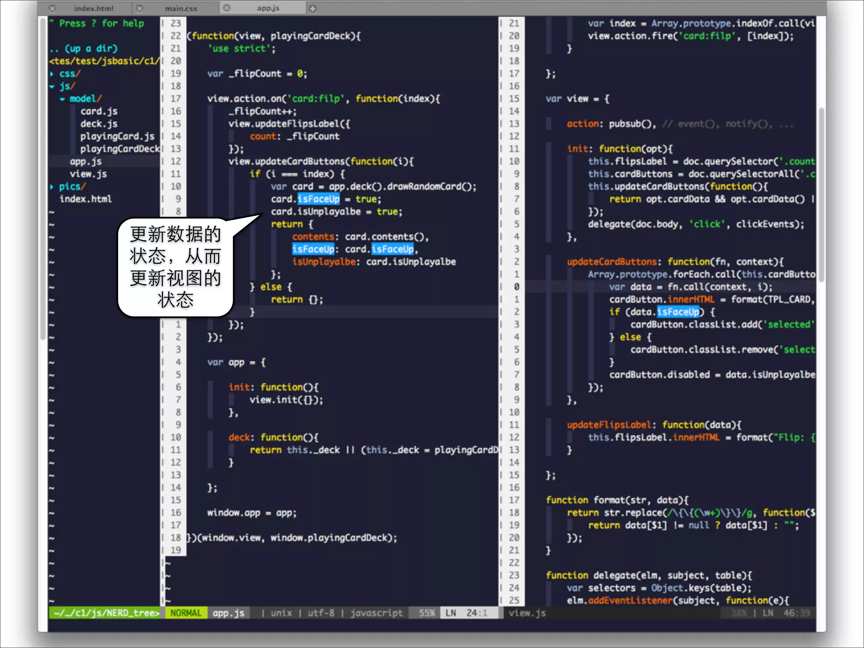Screen dimensions: 864x648
Task: Click the 'unix' file format status entry
Action: coord(281,613)
